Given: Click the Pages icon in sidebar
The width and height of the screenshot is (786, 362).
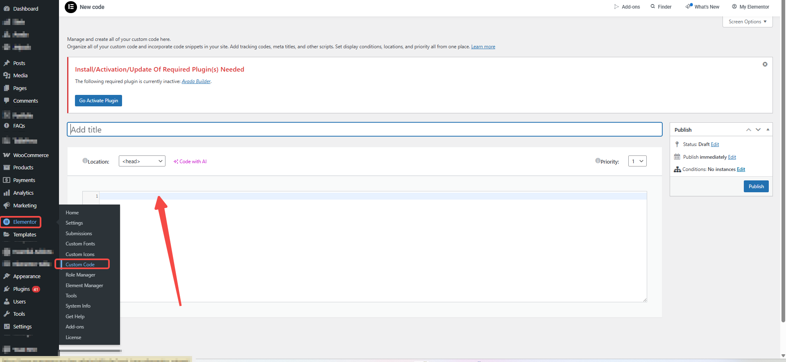Looking at the screenshot, I should click(7, 88).
